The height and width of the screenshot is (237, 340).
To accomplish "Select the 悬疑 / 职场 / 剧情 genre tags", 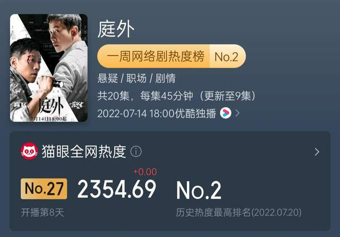I will pyautogui.click(x=137, y=78).
